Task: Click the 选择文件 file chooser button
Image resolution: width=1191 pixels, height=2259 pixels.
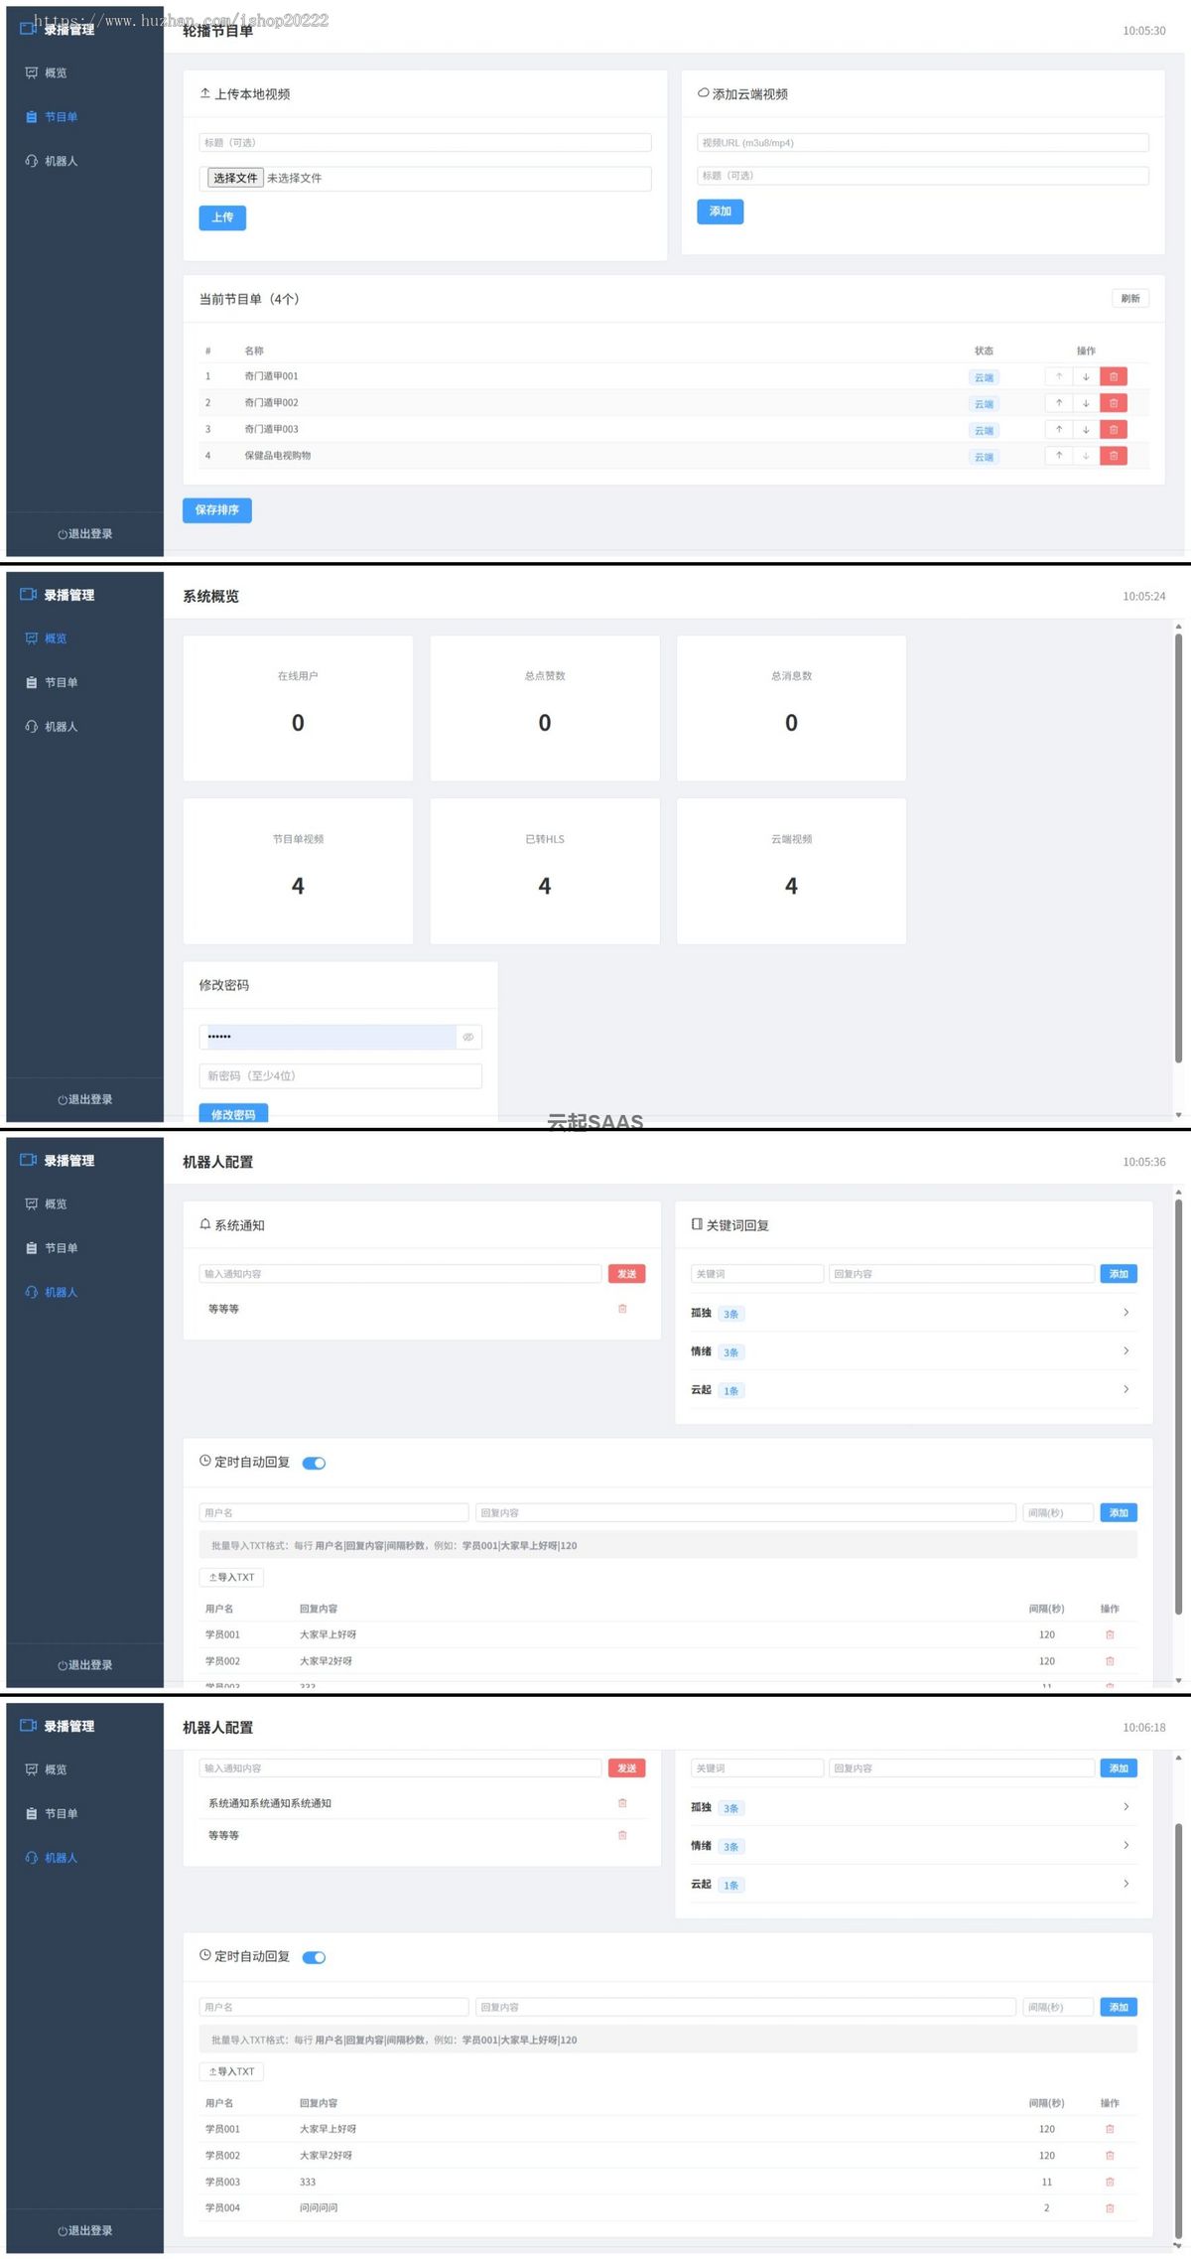Action: (235, 179)
